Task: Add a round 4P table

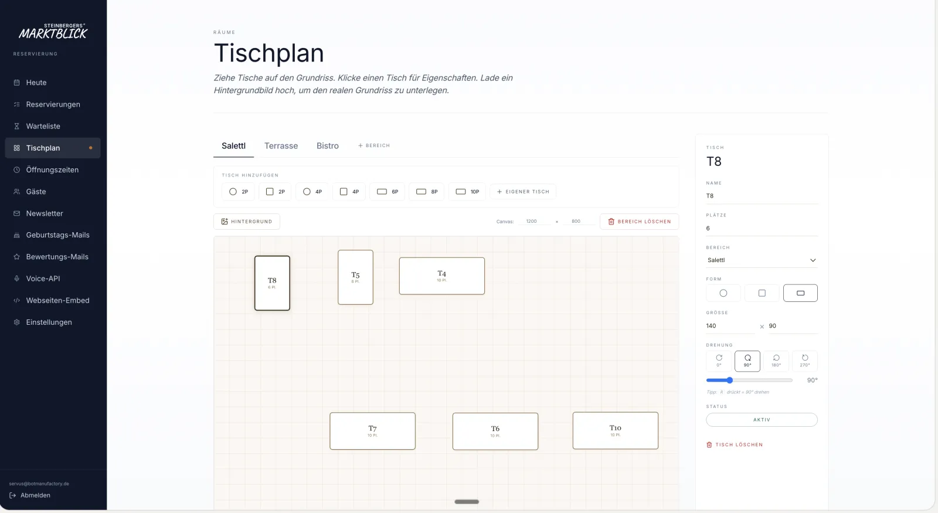Action: click(312, 192)
